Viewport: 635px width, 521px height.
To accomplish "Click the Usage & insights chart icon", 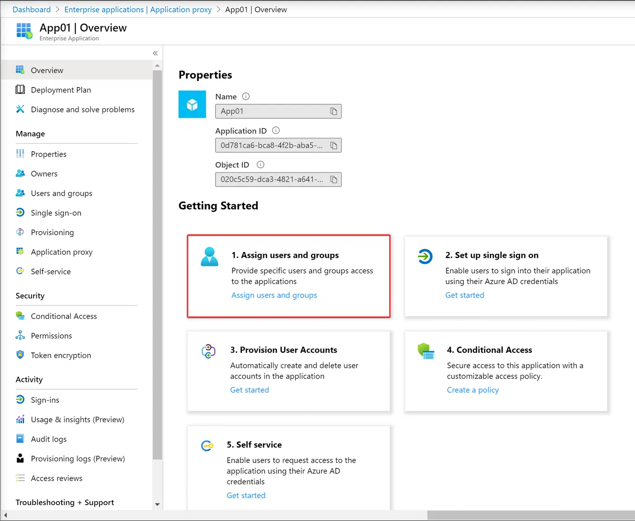I will click(20, 419).
